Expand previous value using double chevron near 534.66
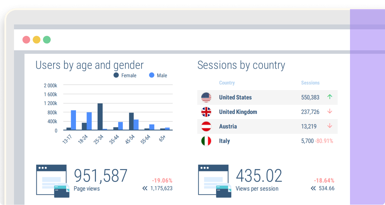385x205 pixels. click(x=313, y=188)
